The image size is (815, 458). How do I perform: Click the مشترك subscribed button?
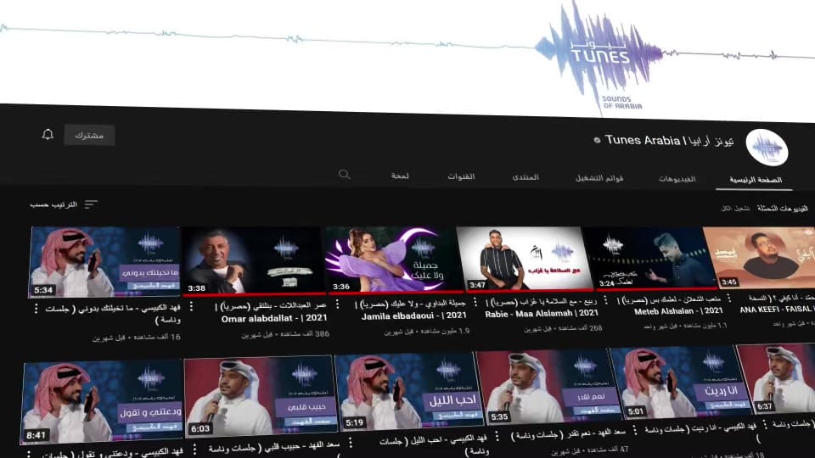[x=89, y=135]
